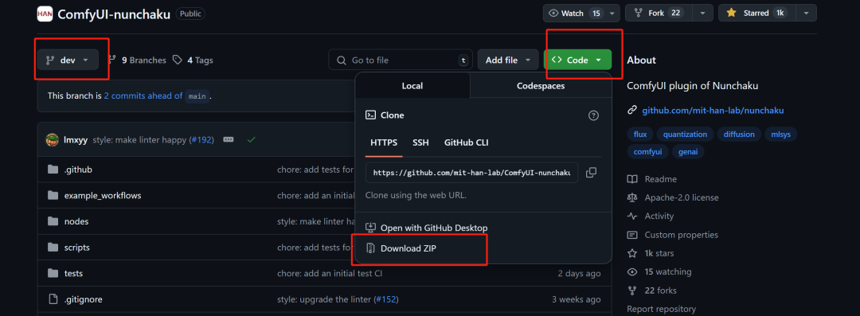Click the flux topic tag
860x316 pixels.
[640, 134]
